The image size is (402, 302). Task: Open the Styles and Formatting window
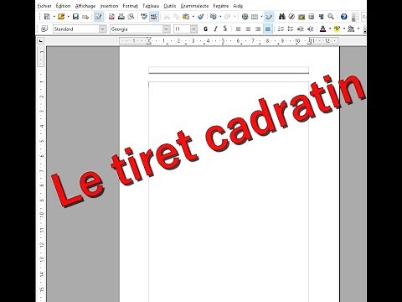44,29
